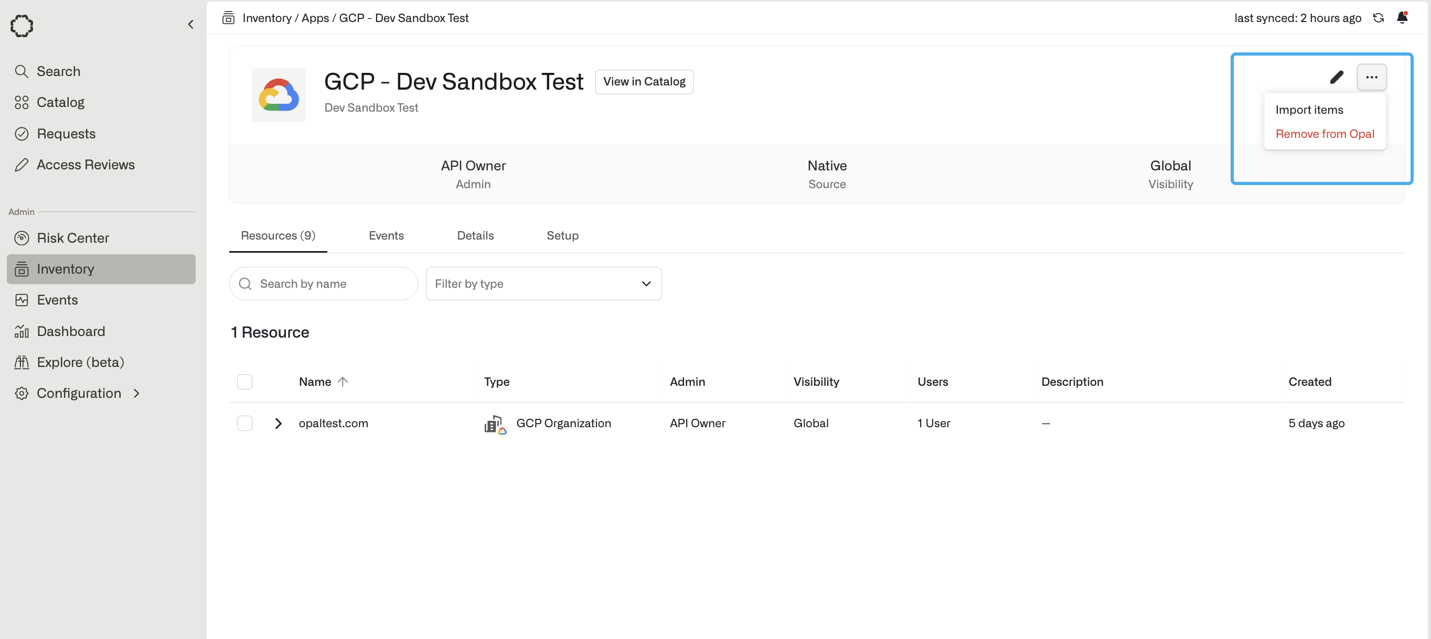Viewport: 1431px width, 639px height.
Task: Check the opaltest.com row checkbox
Action: [244, 423]
